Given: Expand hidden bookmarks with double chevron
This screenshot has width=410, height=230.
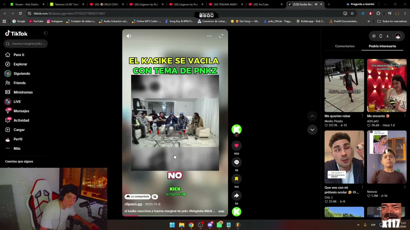Looking at the screenshot, I should coord(369,21).
